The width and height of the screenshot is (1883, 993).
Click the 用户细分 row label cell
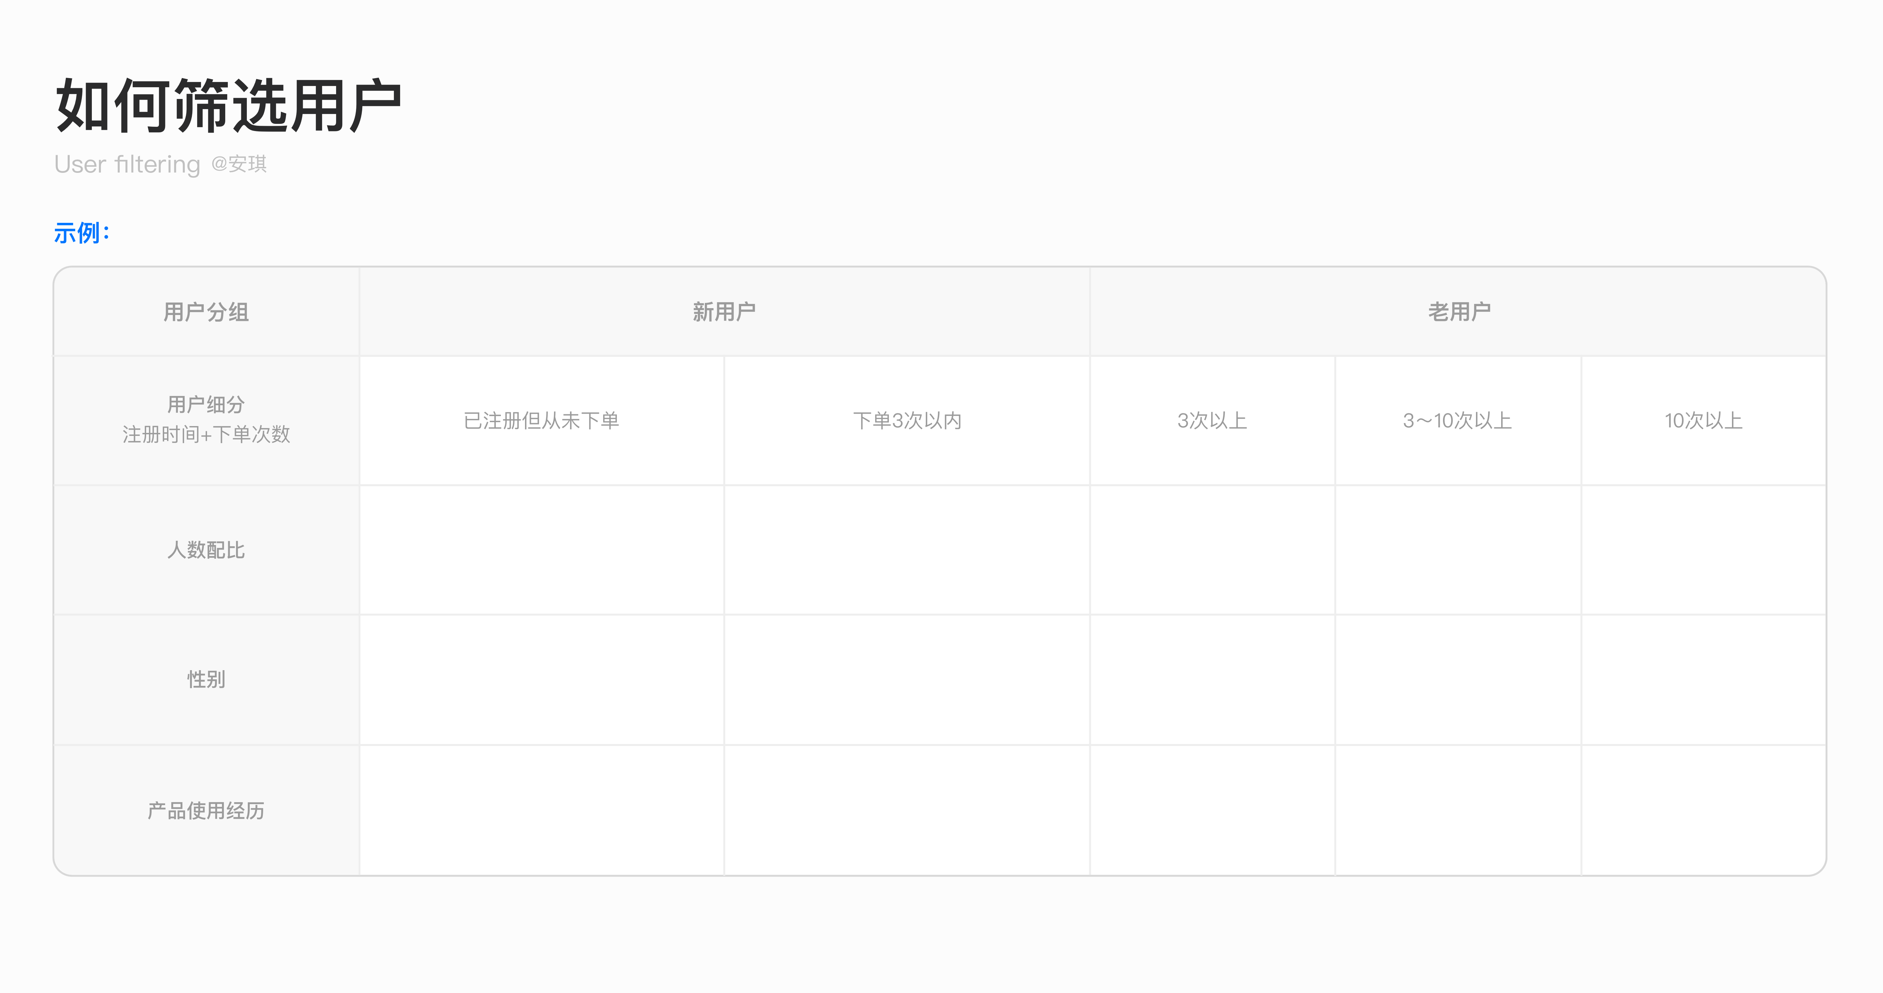(x=206, y=420)
